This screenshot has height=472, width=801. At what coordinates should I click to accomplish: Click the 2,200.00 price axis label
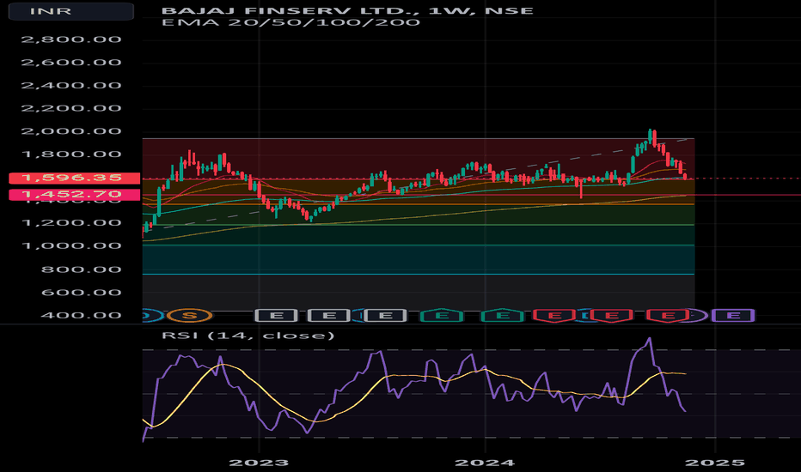(71, 109)
